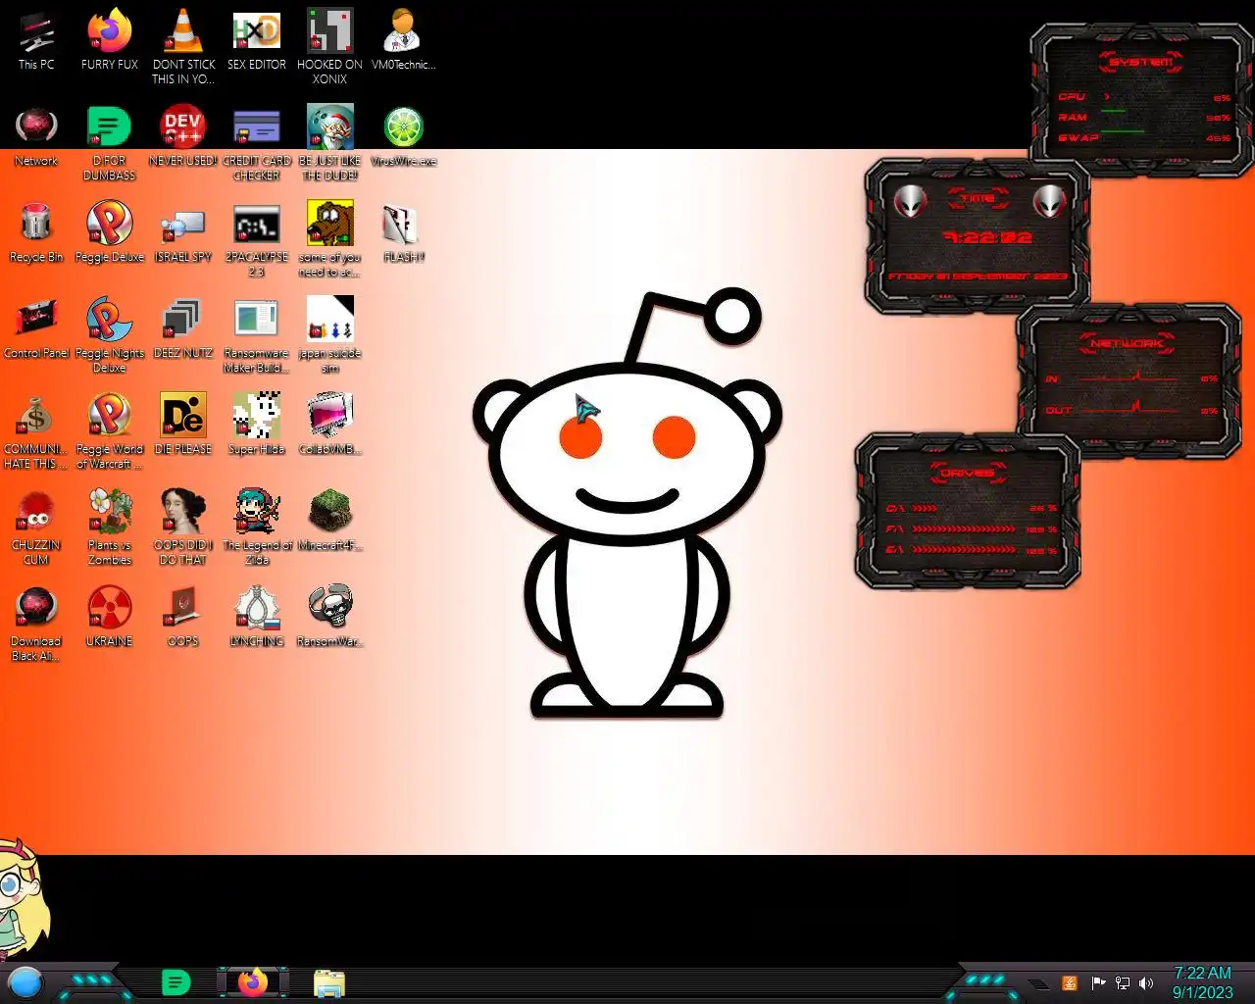
Task: Select the NEVER USED! Dev-C++ icon
Action: coord(183,137)
